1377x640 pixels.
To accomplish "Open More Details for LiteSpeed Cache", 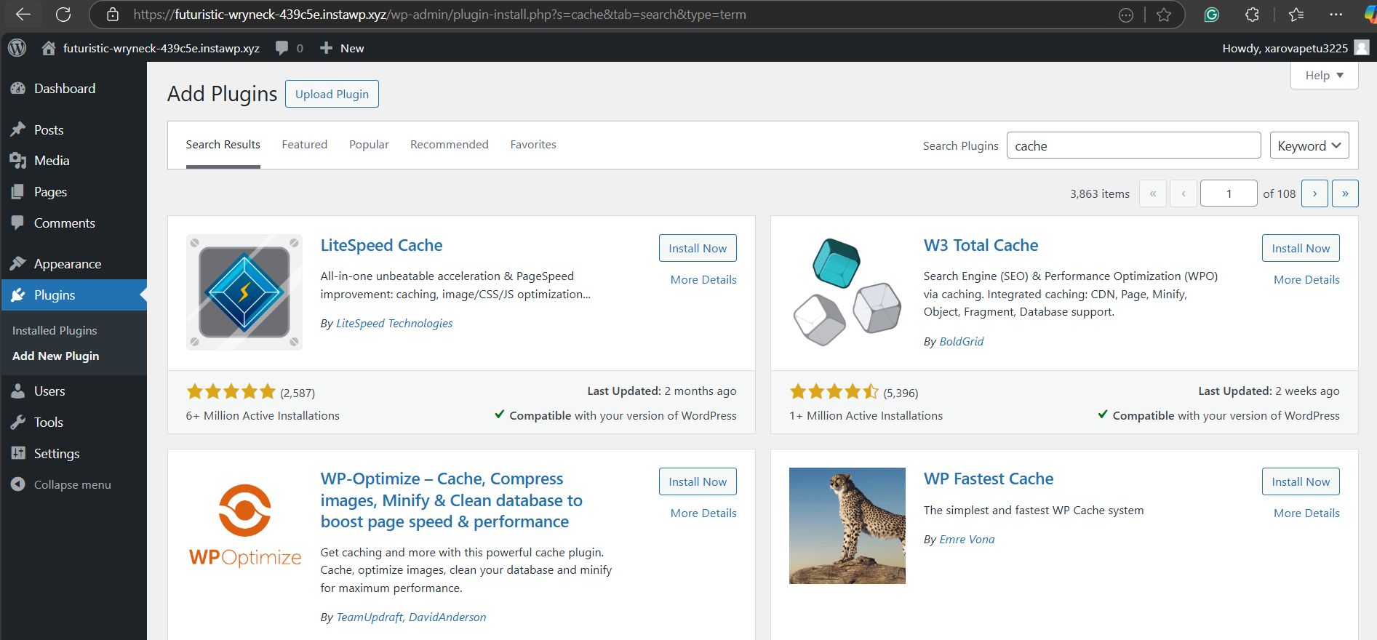I will pos(703,280).
